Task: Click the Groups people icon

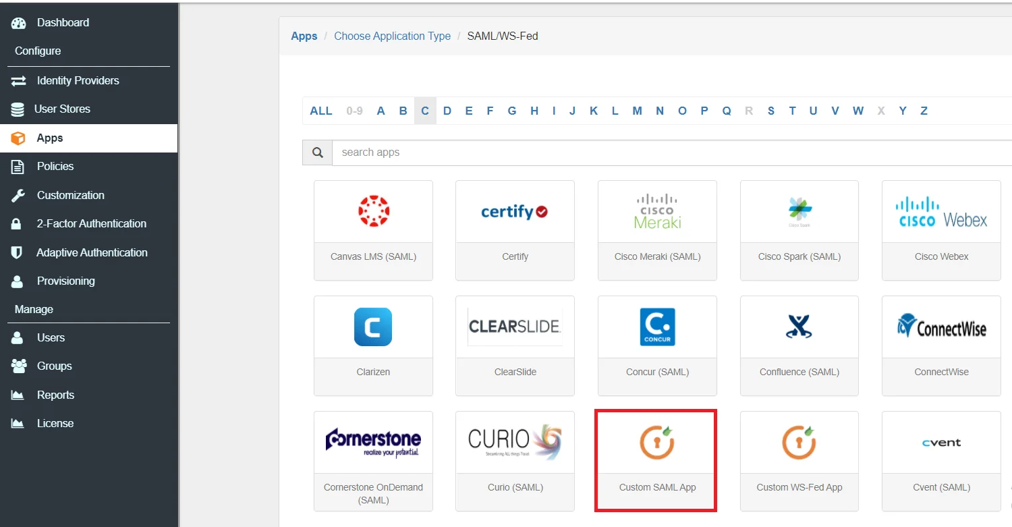Action: [18, 366]
